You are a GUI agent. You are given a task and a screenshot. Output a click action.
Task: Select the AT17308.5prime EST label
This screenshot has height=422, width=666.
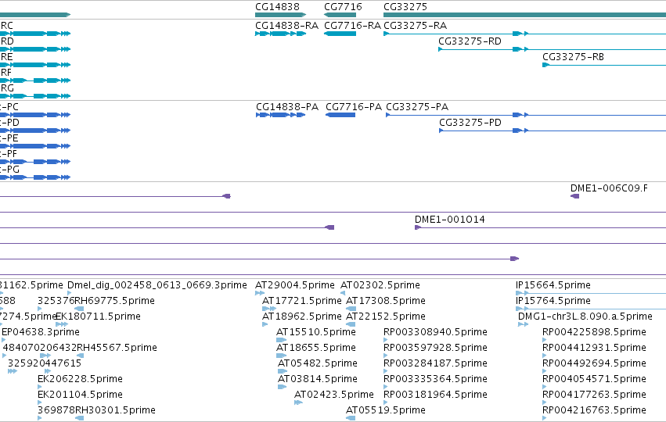tap(386, 301)
